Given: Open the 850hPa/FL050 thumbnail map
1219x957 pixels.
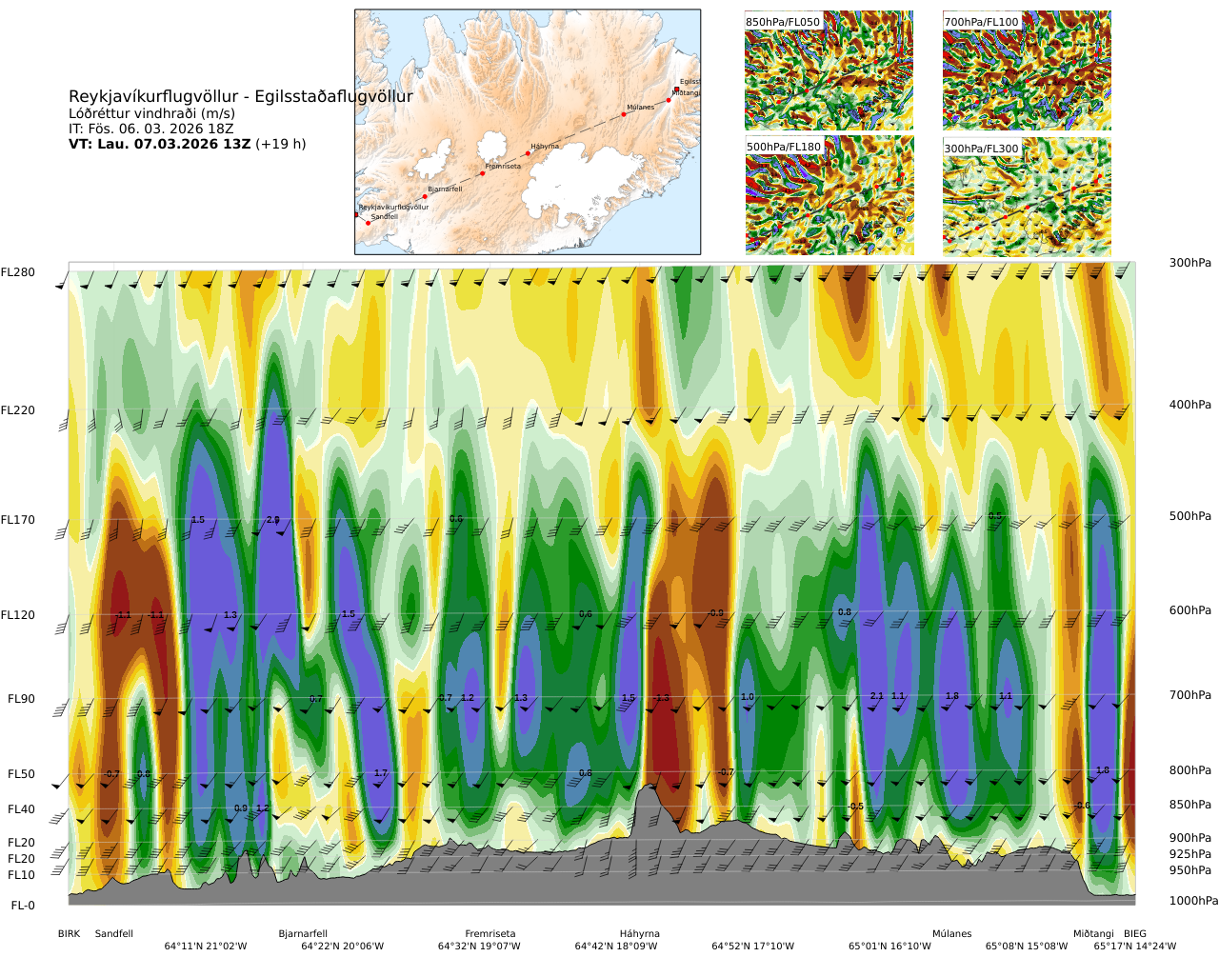Looking at the screenshot, I should point(829,70).
